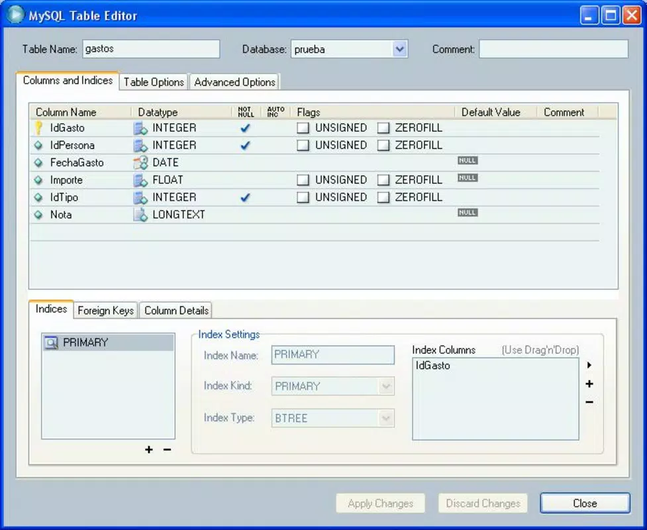The height and width of the screenshot is (530, 647).
Task: Open the Table Options tab
Action: coord(154,82)
